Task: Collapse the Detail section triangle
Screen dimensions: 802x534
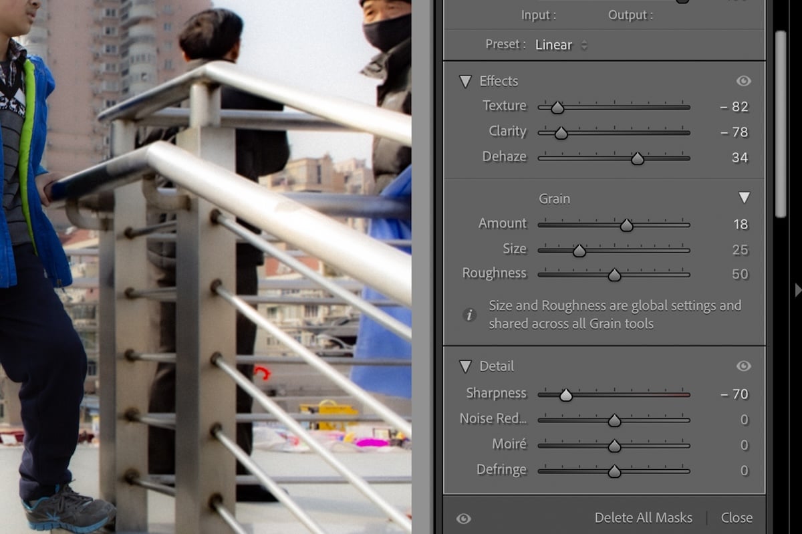Action: pyautogui.click(x=466, y=366)
